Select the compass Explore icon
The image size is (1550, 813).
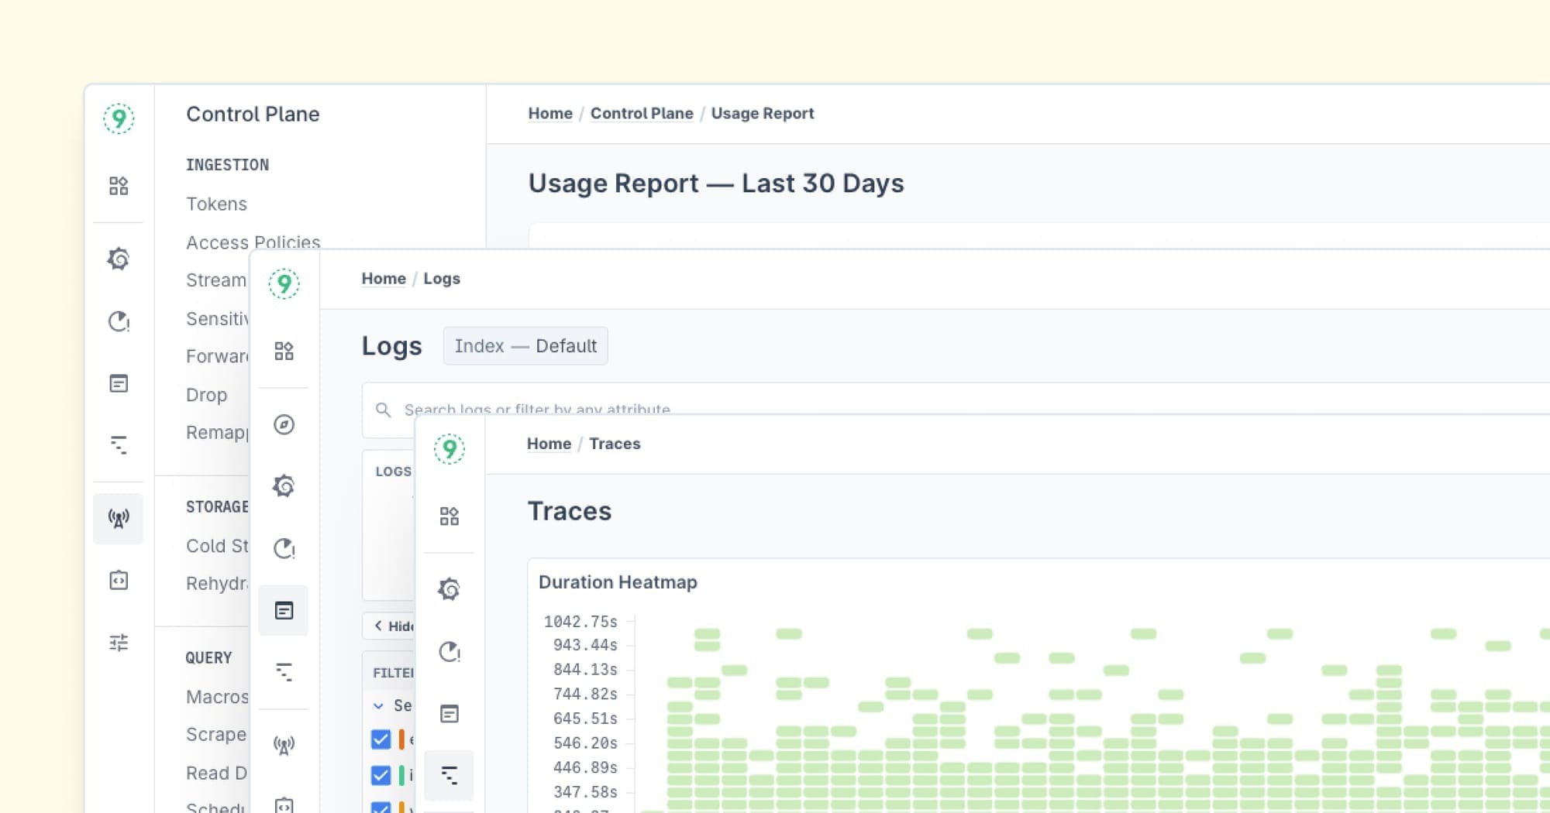click(284, 425)
